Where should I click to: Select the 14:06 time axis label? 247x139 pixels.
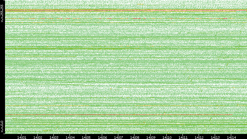(102, 137)
